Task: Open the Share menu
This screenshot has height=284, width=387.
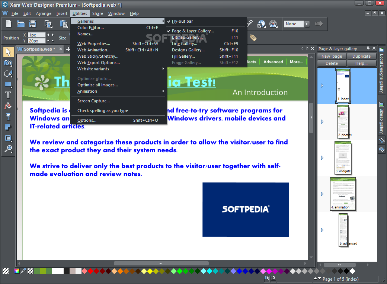Action: click(97, 13)
